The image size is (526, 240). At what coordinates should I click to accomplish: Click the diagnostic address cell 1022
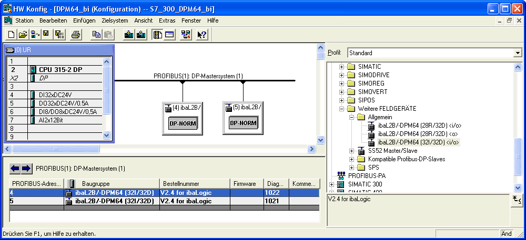tap(277, 192)
